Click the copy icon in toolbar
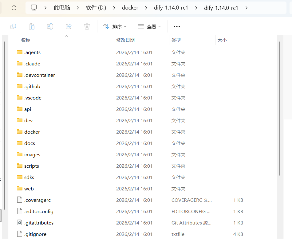This screenshot has width=292, height=246. pyautogui.click(x=13, y=26)
